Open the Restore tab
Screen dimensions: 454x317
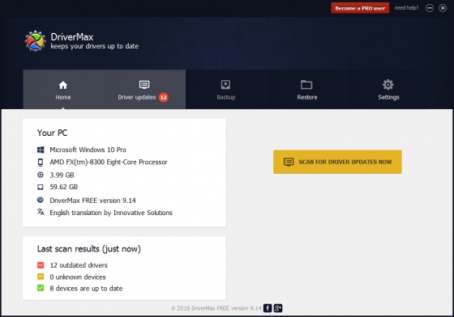(307, 90)
